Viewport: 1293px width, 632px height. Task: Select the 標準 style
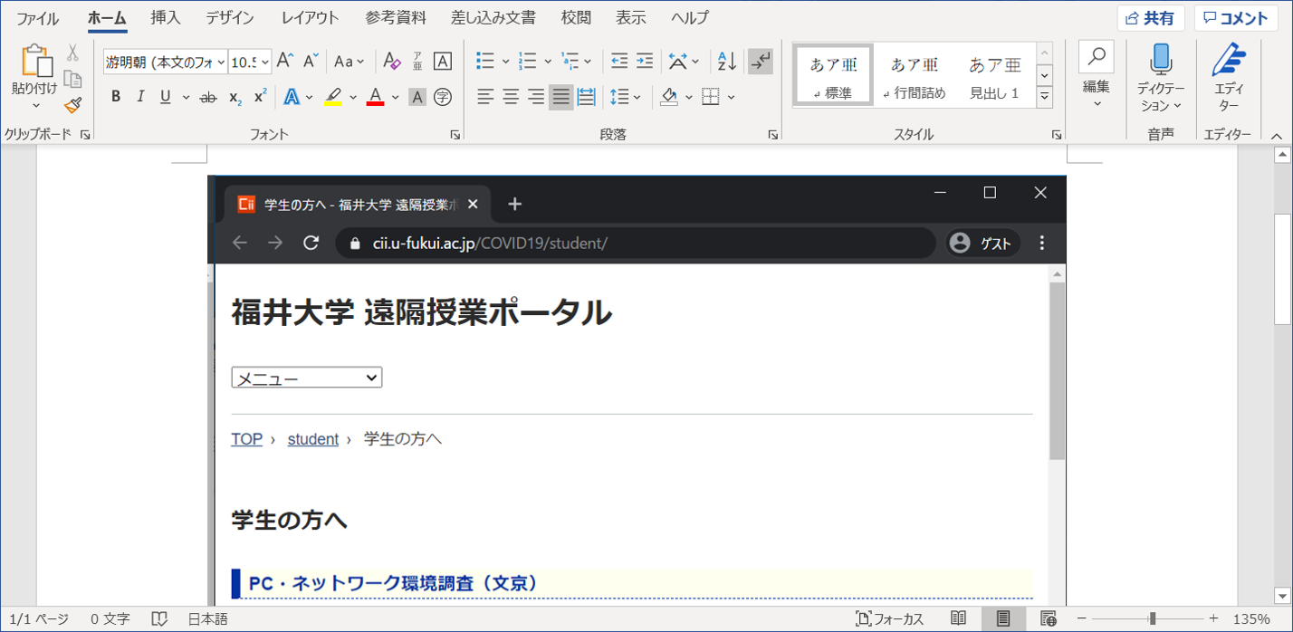[833, 76]
